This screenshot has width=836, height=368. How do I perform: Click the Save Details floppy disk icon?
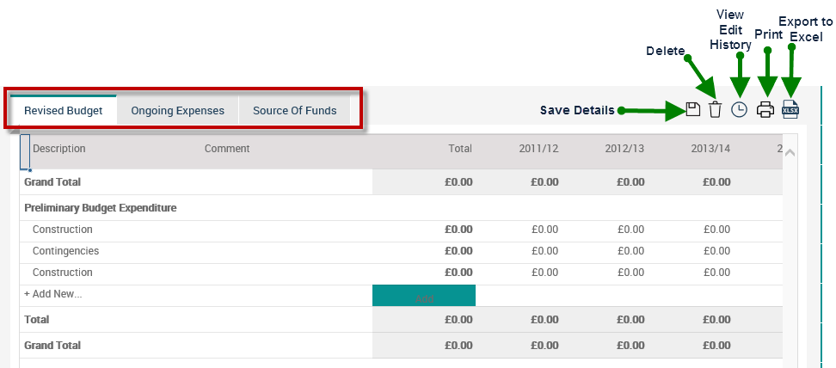[x=692, y=109]
